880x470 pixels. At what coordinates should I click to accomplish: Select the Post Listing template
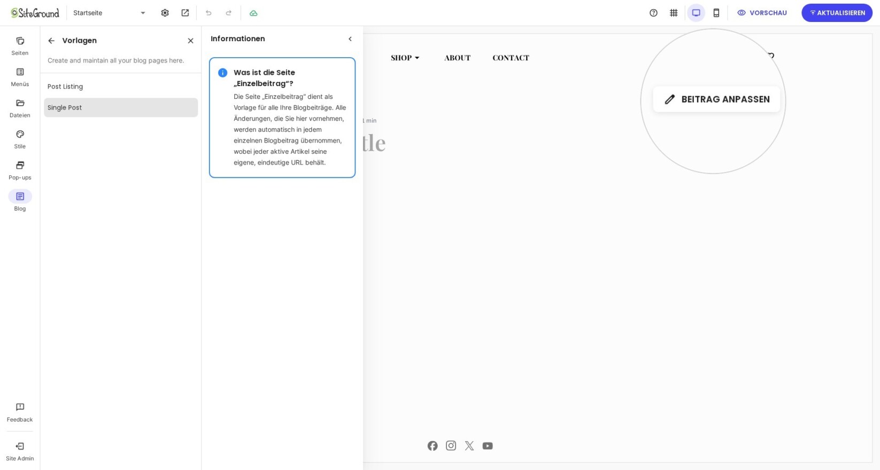tap(121, 87)
